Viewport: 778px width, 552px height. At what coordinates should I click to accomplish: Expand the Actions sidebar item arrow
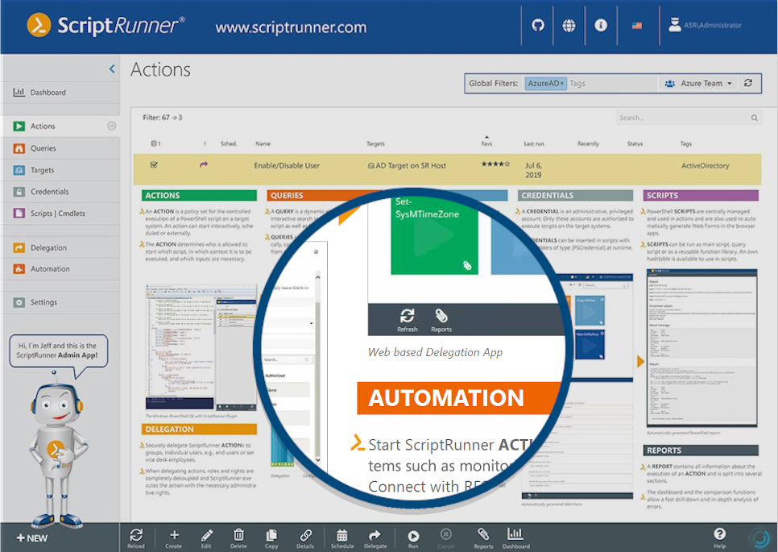[112, 126]
